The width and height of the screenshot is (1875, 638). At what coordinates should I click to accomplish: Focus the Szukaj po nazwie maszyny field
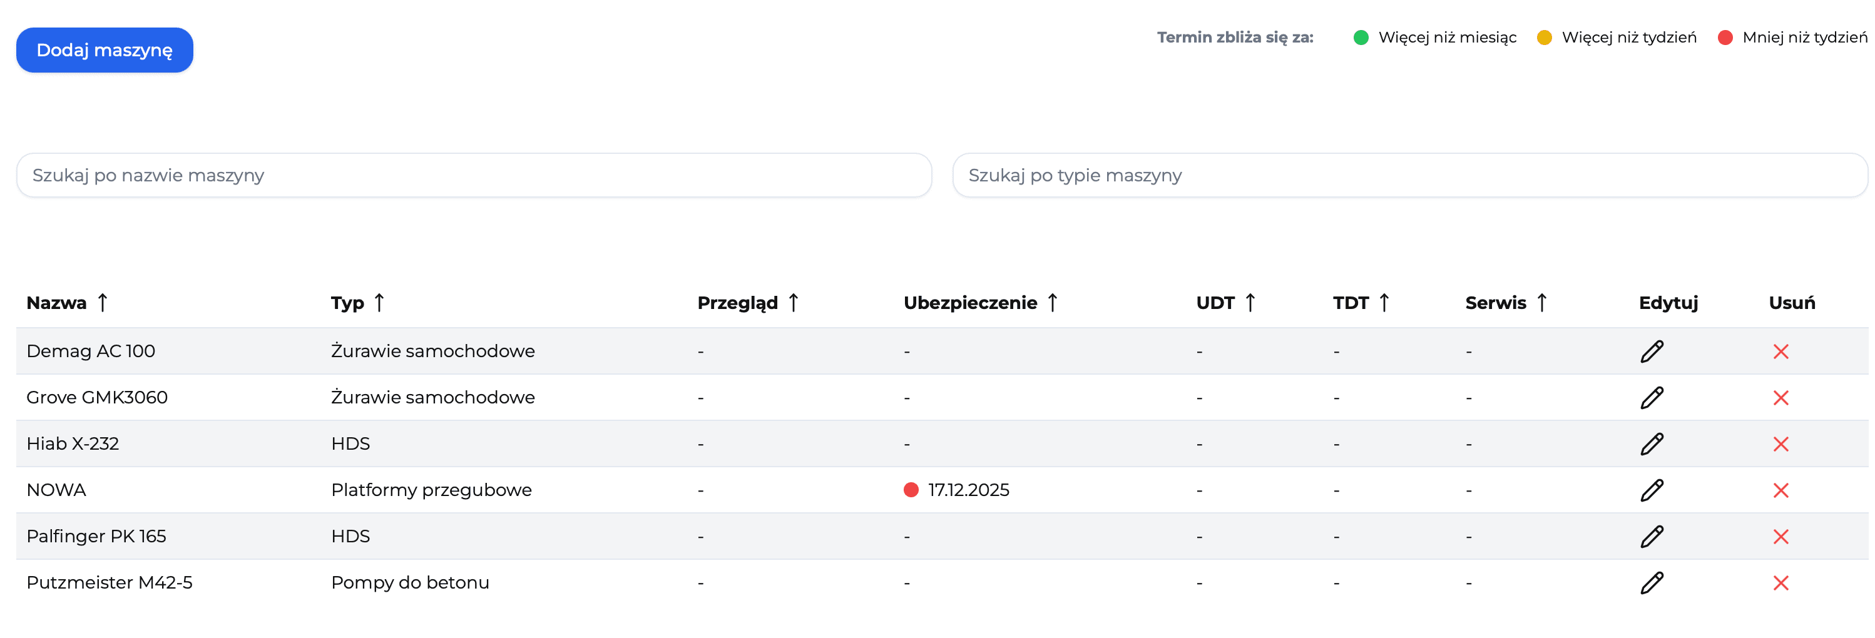(473, 175)
